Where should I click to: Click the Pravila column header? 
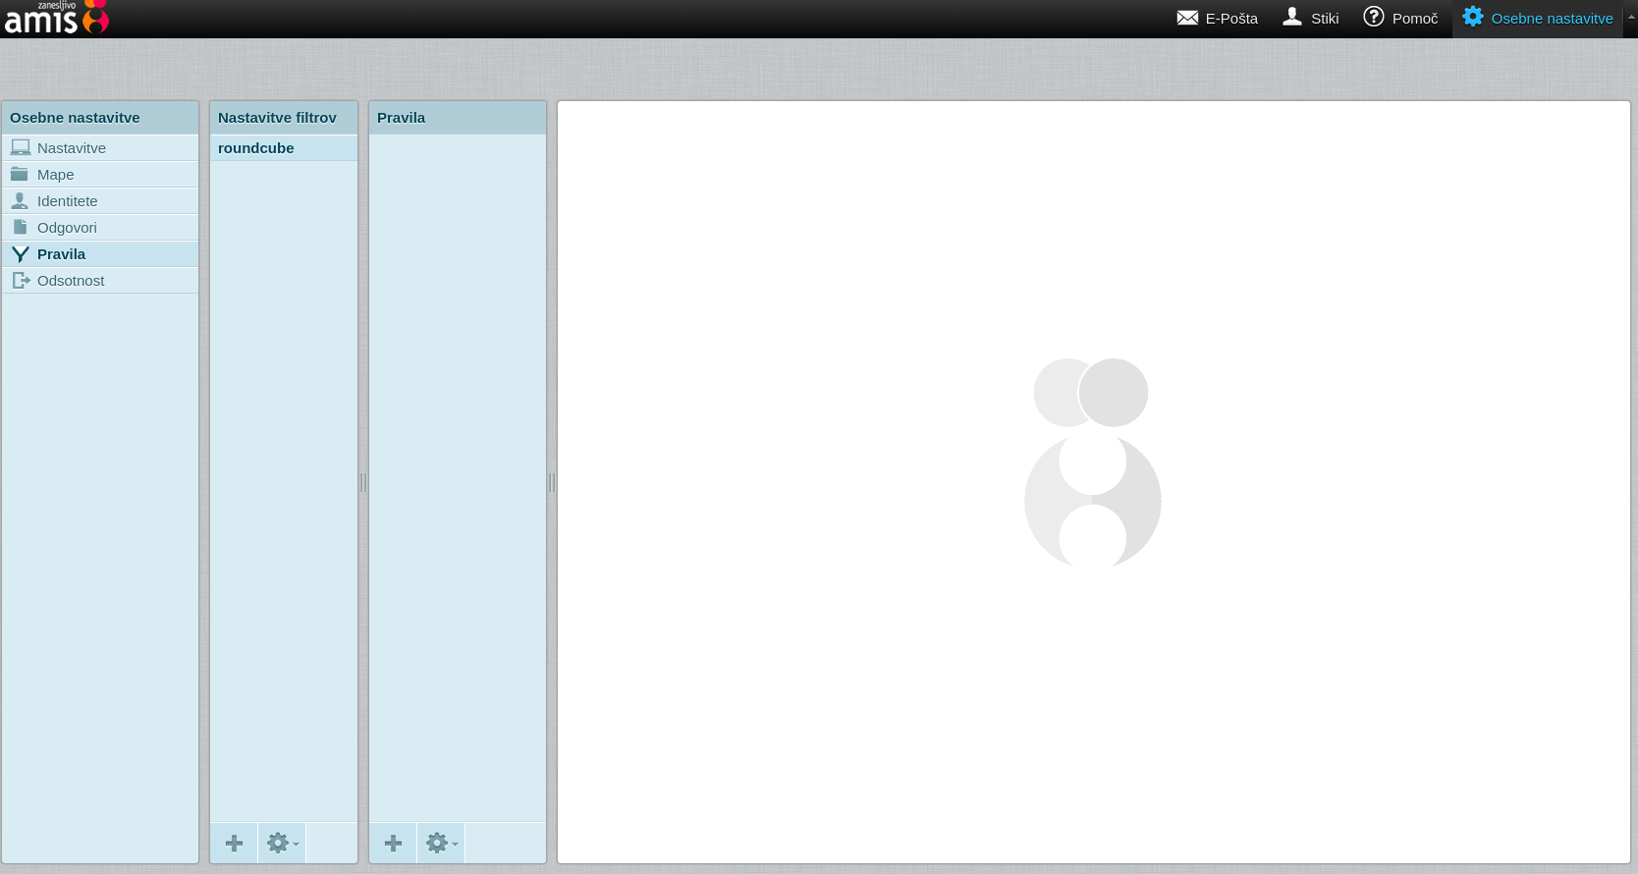click(458, 118)
